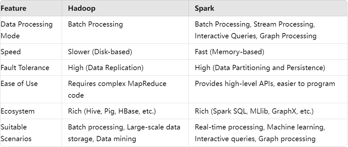Select Rich (Hive, Pig, HBase) cell
The image size is (348, 147).
click(112, 111)
